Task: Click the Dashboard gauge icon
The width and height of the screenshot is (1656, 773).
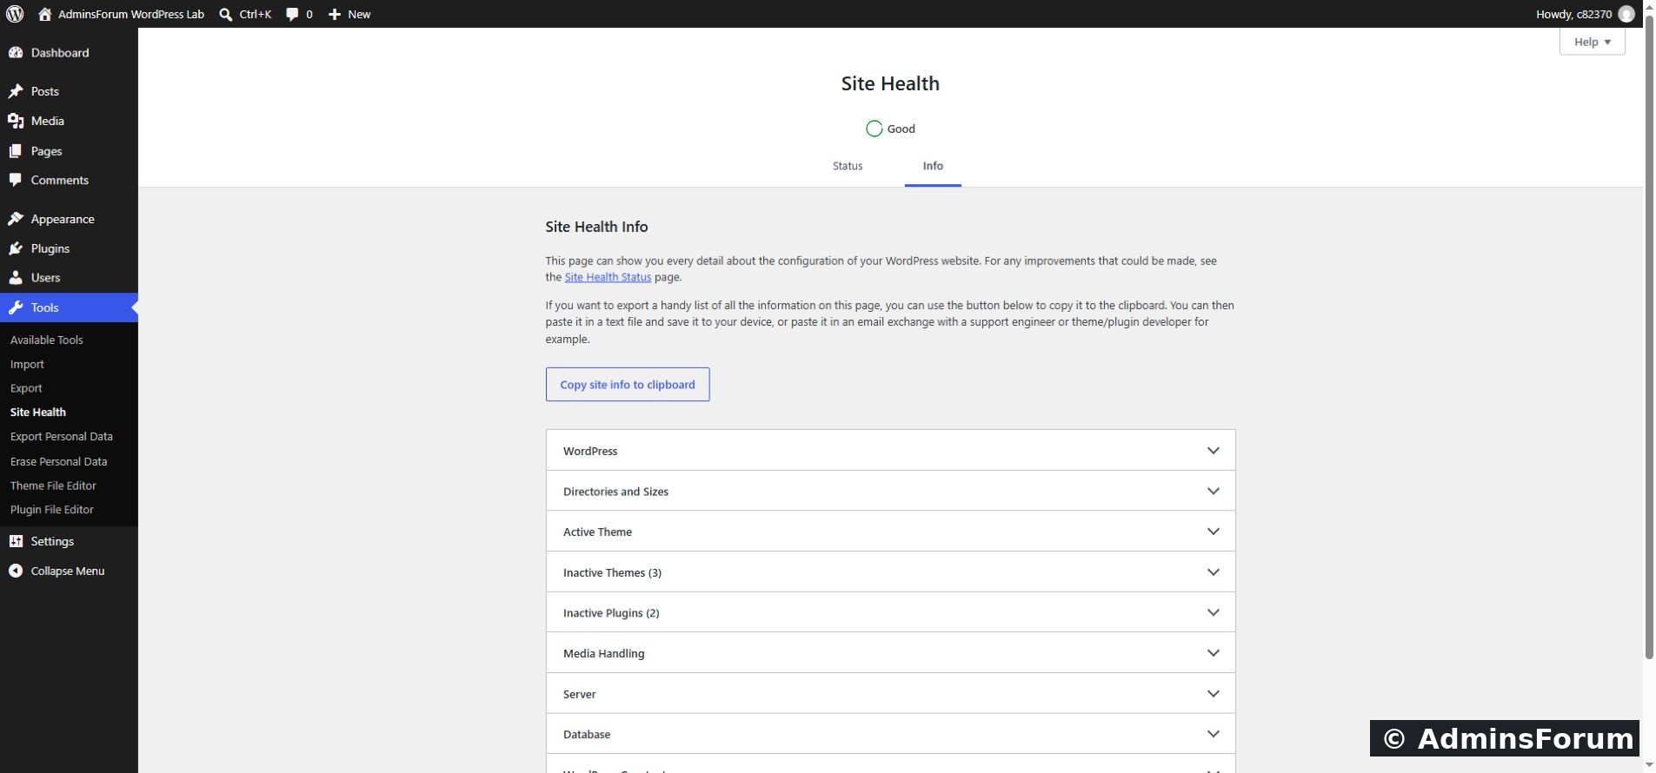Action: point(16,53)
